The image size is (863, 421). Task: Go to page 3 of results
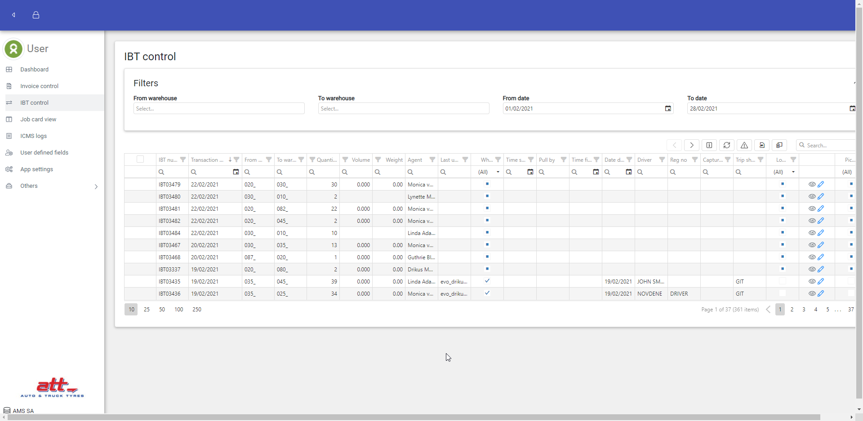[804, 310]
